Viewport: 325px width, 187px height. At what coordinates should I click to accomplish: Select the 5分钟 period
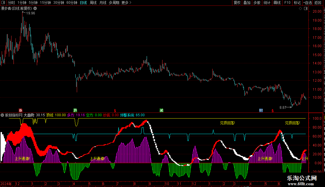pyautogui.click(x=33, y=3)
